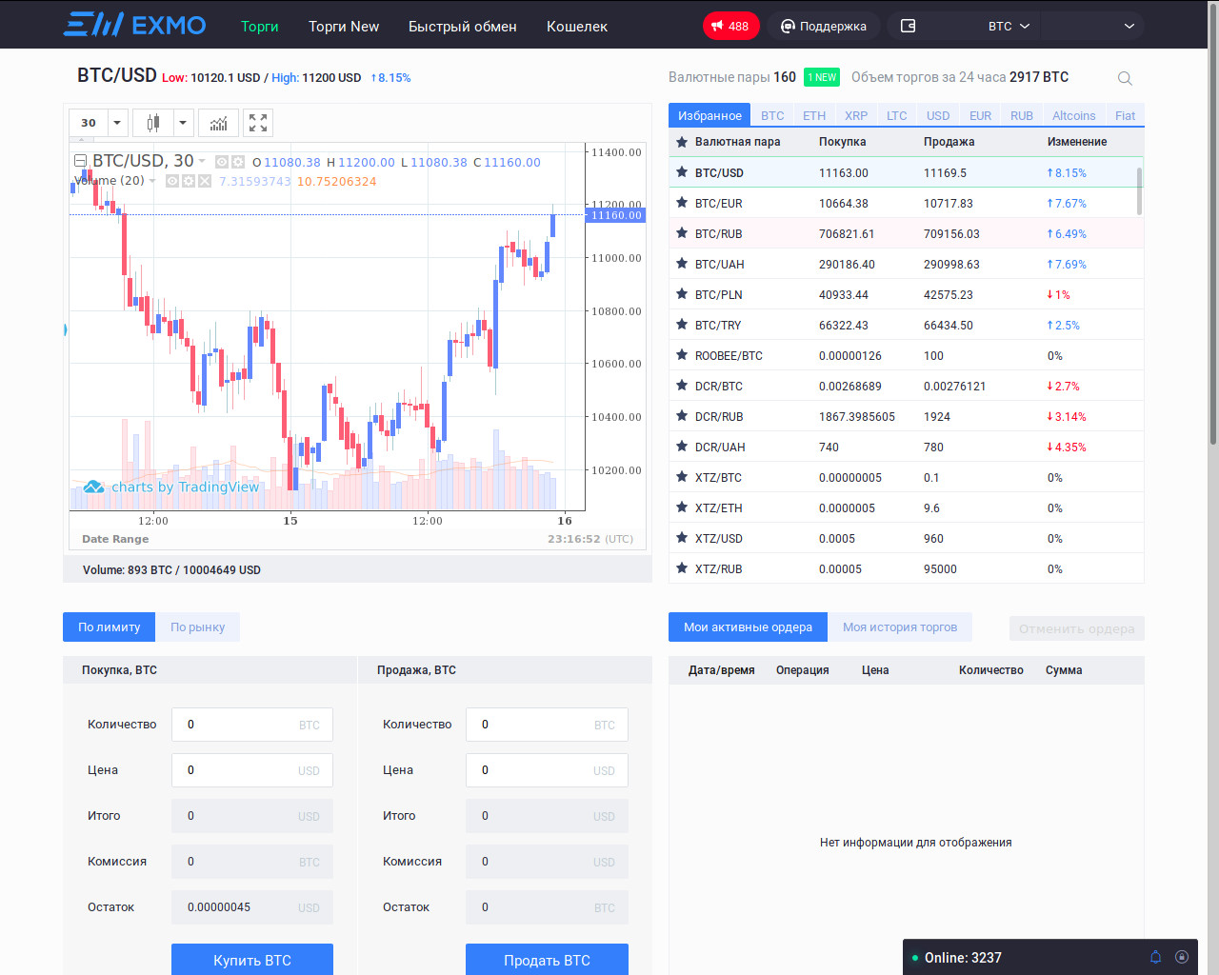Click the Поддержка support button
This screenshot has width=1219, height=975.
[824, 26]
